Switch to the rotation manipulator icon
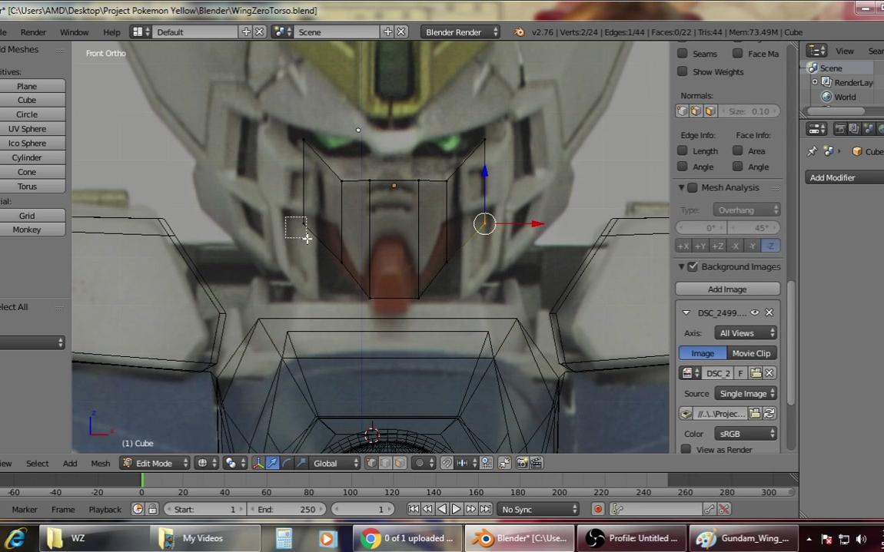884x552 pixels. coord(285,462)
